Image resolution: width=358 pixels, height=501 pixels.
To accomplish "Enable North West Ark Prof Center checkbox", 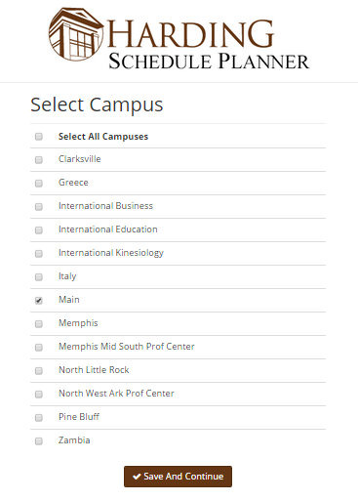I will click(x=39, y=395).
